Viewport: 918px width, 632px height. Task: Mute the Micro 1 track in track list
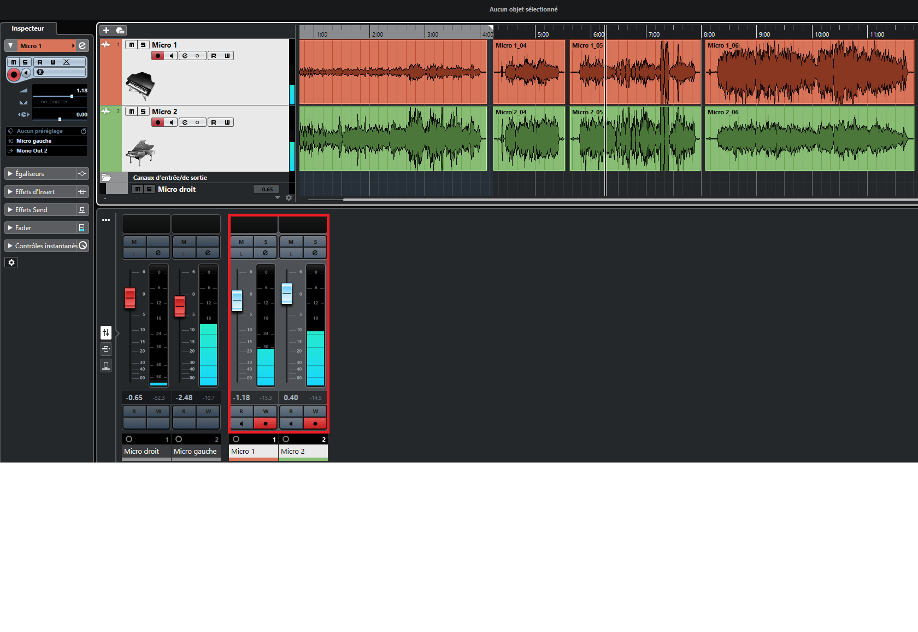pos(131,45)
